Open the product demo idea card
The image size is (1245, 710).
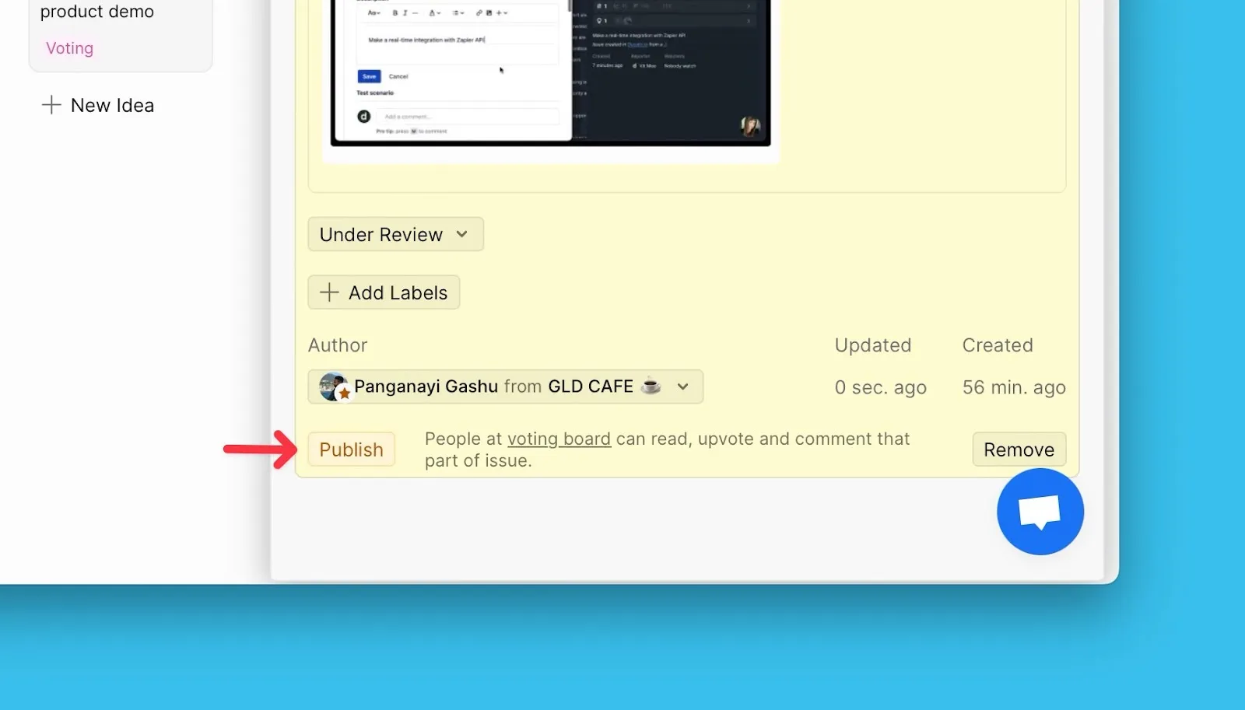coord(97,12)
